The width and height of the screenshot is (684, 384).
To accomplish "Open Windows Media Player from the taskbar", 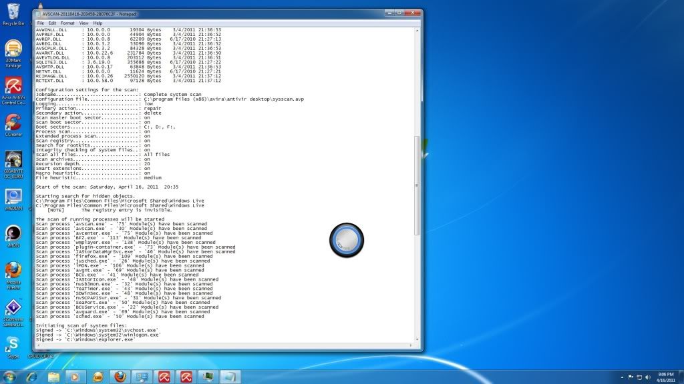I will 75,377.
